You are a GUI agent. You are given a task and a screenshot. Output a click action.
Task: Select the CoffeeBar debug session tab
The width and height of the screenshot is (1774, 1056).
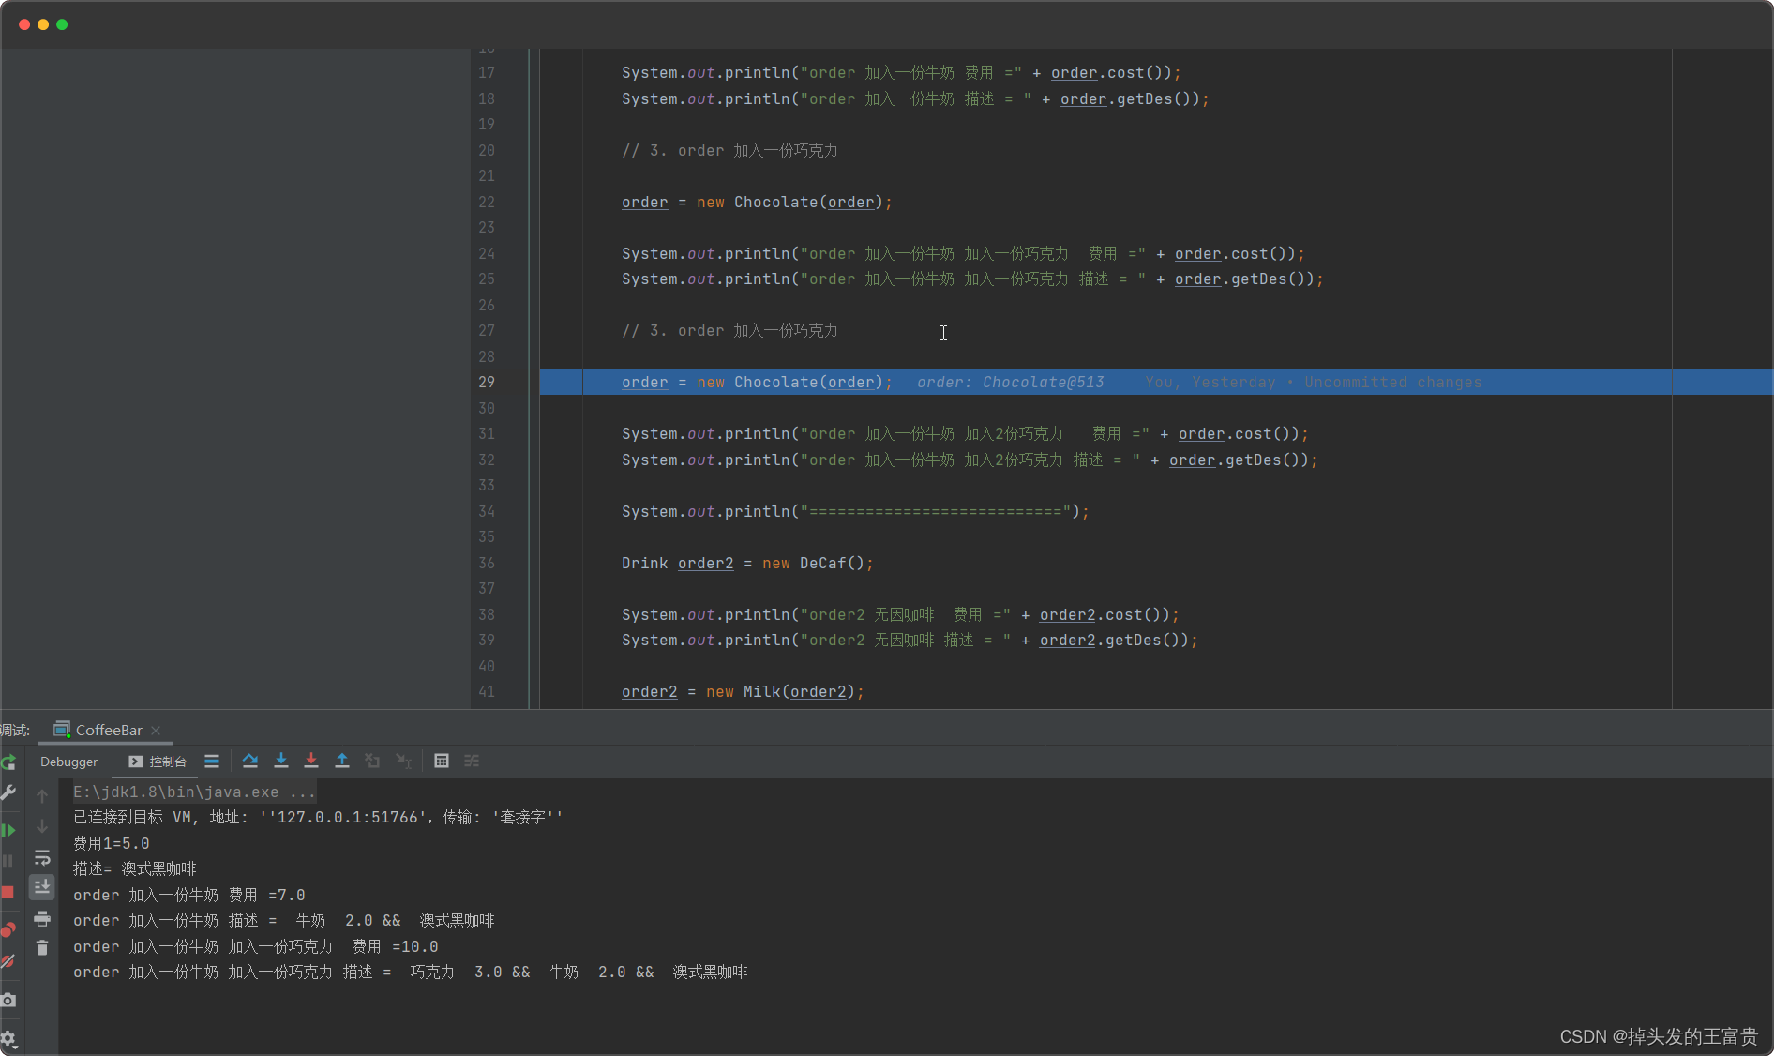point(98,730)
